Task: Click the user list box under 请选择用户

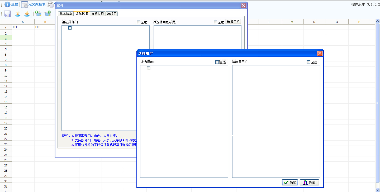Action: click(276, 100)
